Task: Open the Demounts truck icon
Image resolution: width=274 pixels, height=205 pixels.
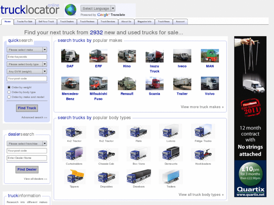Action: [171, 154]
